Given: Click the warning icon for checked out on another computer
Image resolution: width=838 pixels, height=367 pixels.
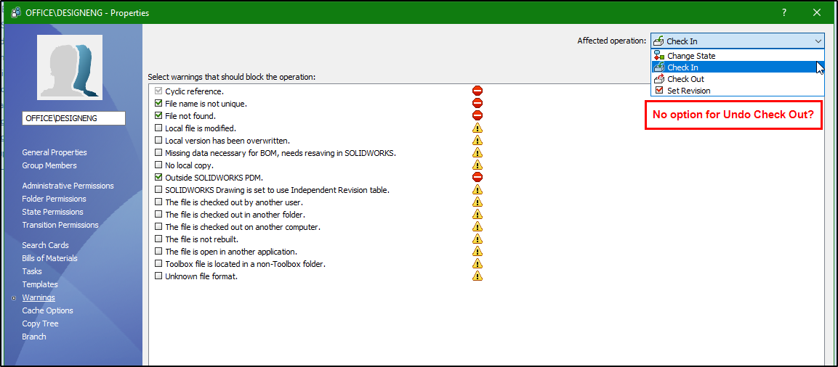Looking at the screenshot, I should tap(478, 226).
